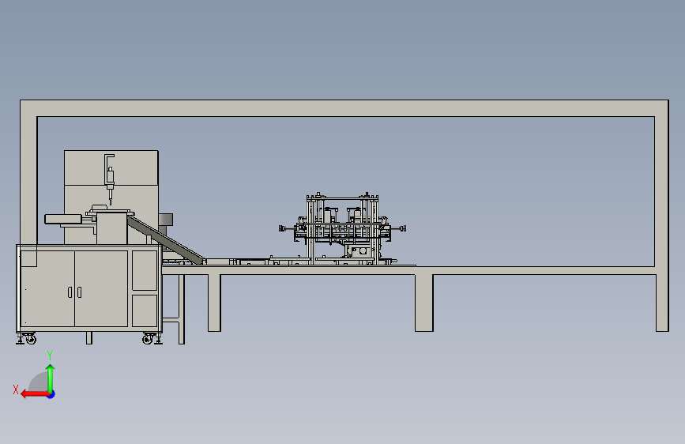685x444 pixels.
Task: Select the left caster wheel under cabinet
Action: coord(31,339)
